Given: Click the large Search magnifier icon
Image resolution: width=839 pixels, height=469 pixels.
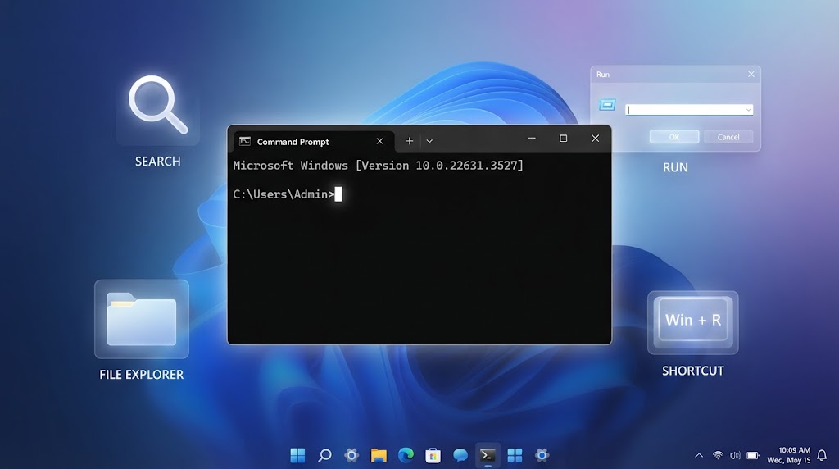Looking at the screenshot, I should point(158,105).
